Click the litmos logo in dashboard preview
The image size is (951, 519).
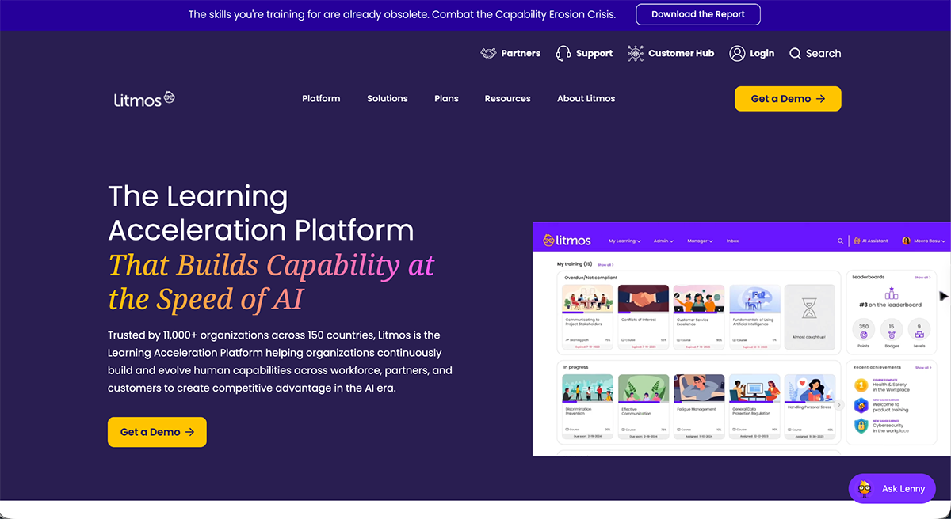tap(566, 240)
